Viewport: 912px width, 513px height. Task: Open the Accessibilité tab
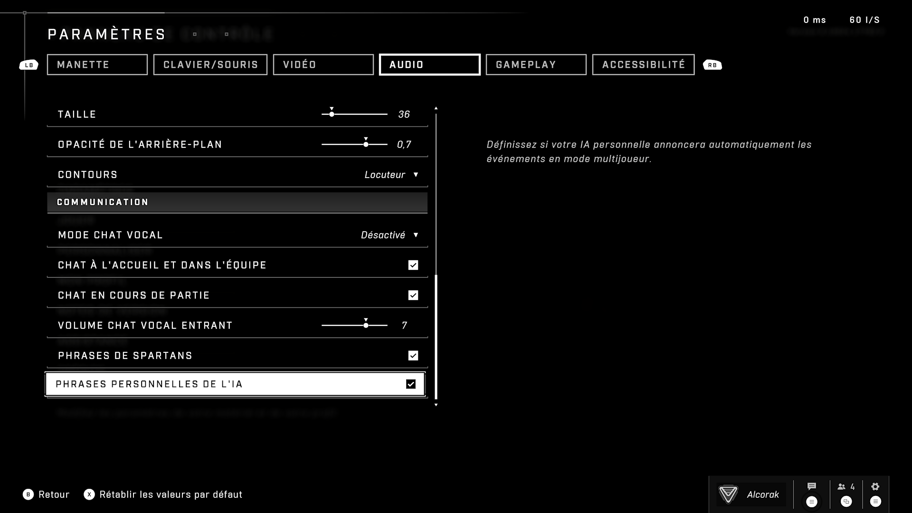point(643,65)
